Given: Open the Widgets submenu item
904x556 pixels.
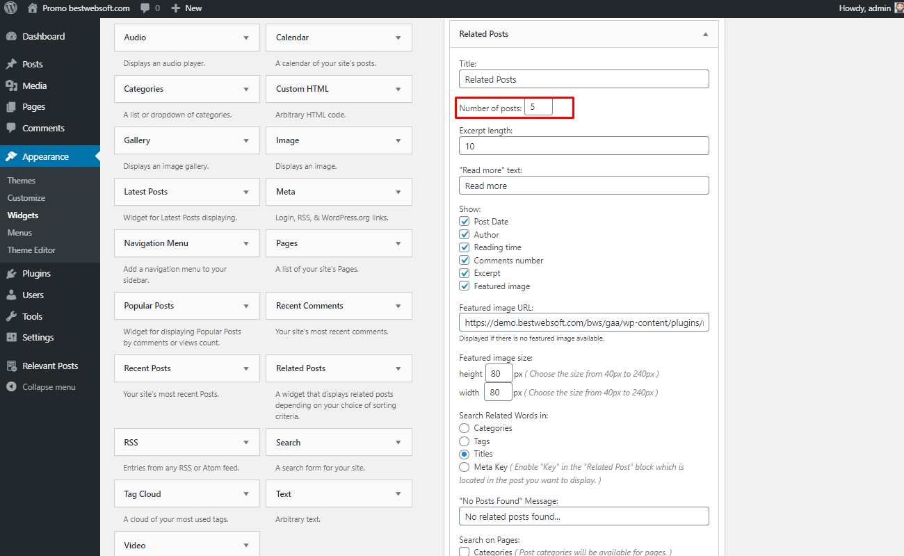Looking at the screenshot, I should tap(23, 215).
